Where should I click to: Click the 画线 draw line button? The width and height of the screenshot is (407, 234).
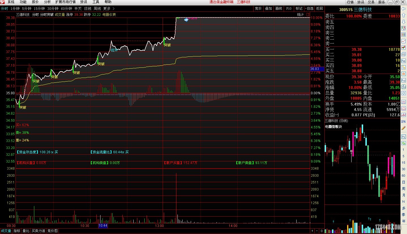pos(279,8)
